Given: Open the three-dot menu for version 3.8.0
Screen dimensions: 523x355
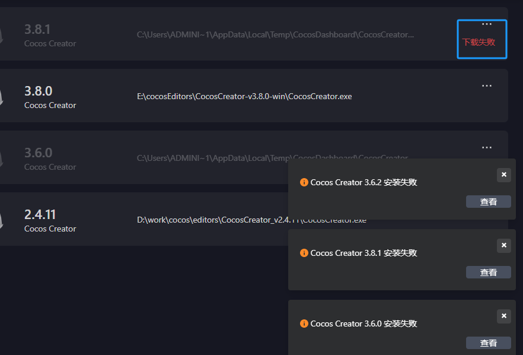Looking at the screenshot, I should coord(487,86).
